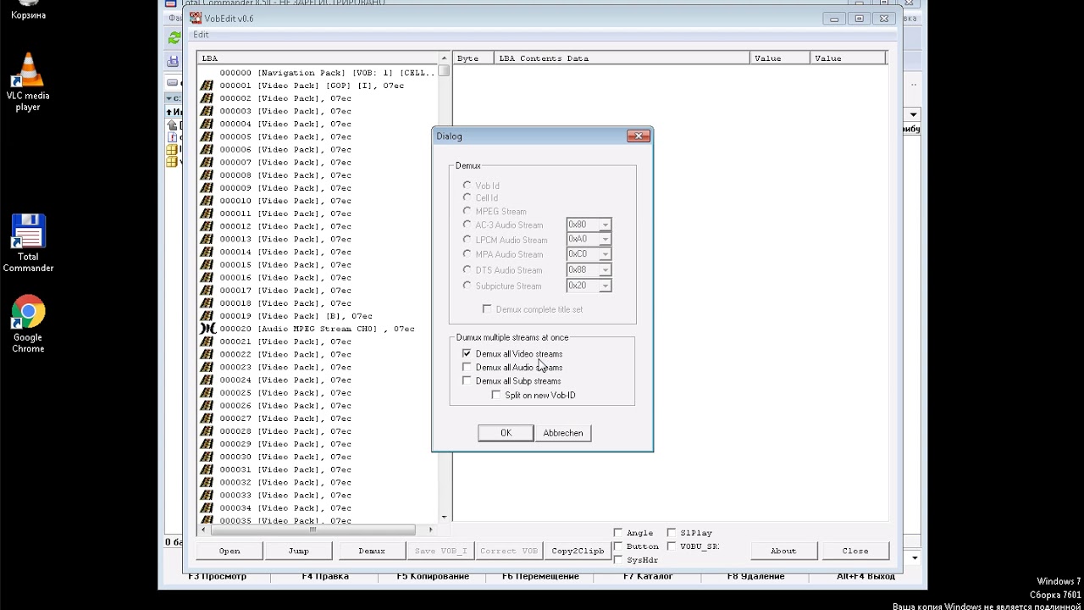Click the Jump button
Screen dimensions: 1084x610
tap(299, 551)
